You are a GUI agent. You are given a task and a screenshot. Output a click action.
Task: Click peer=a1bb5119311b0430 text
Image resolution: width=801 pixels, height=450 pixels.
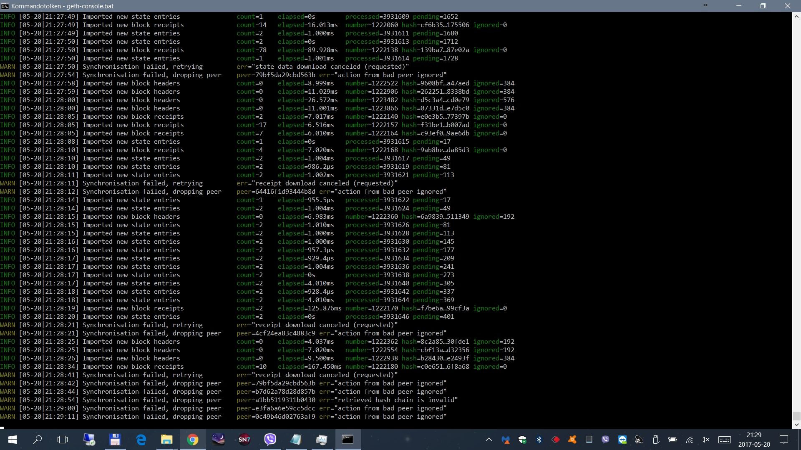pyautogui.click(x=276, y=400)
